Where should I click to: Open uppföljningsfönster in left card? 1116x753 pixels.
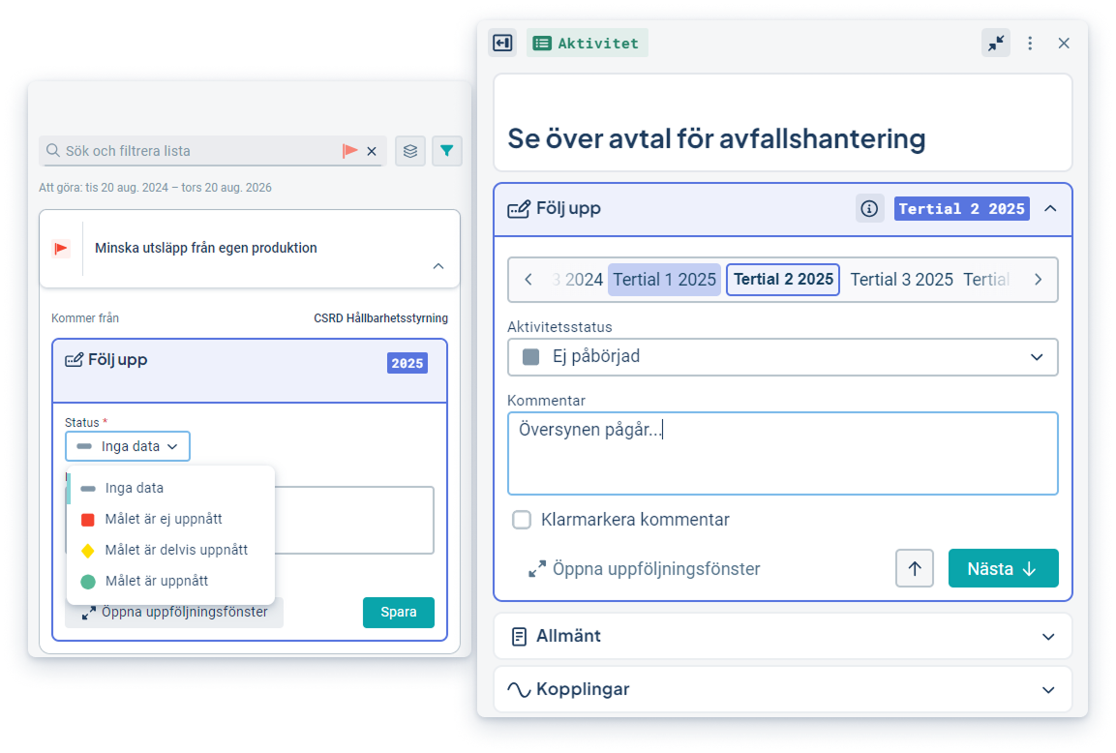pyautogui.click(x=174, y=612)
